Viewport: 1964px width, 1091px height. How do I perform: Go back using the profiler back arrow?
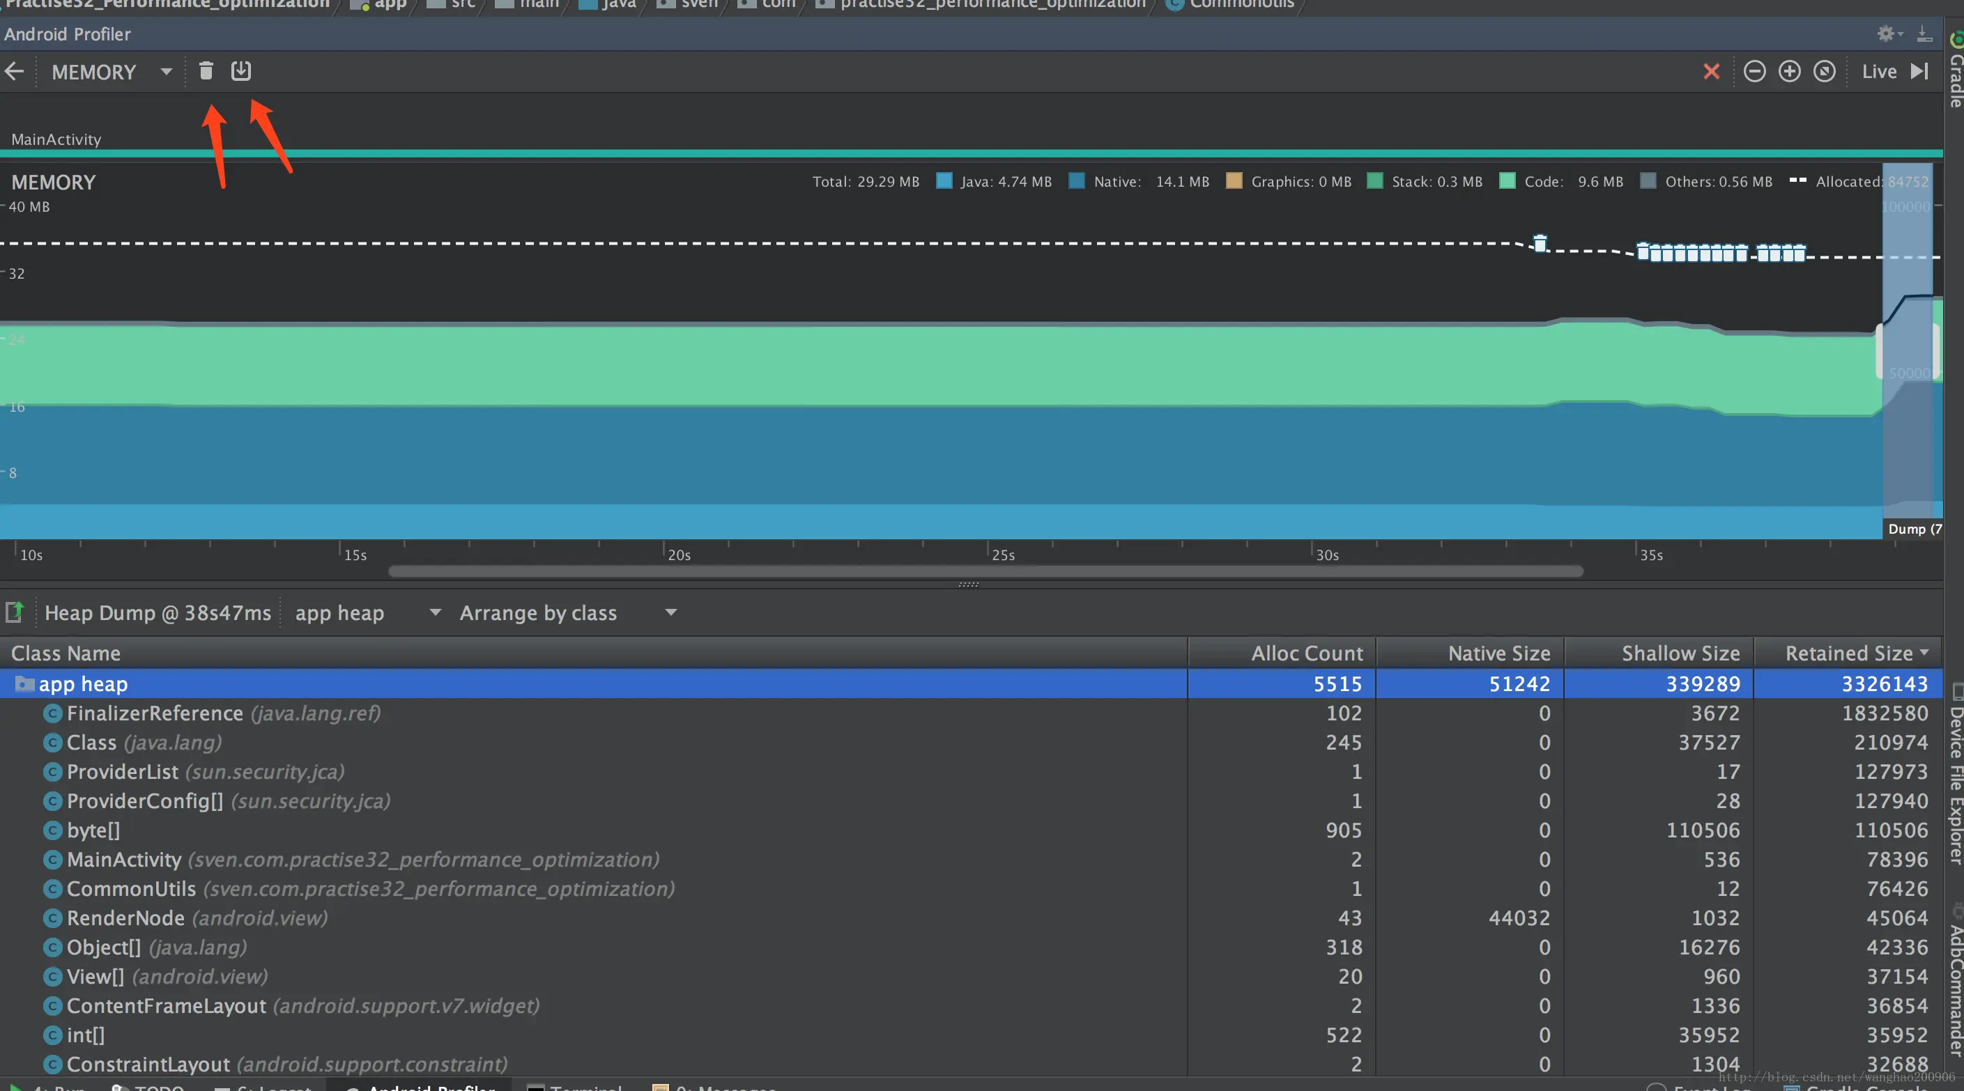[15, 72]
